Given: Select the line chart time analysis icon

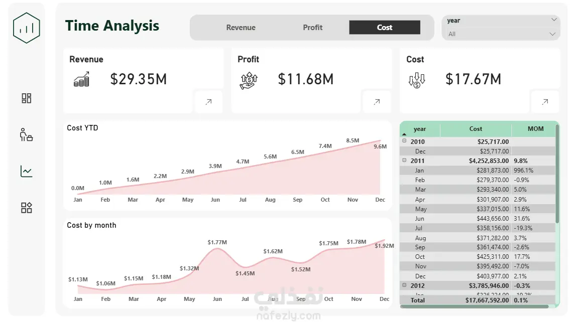Looking at the screenshot, I should (x=27, y=172).
